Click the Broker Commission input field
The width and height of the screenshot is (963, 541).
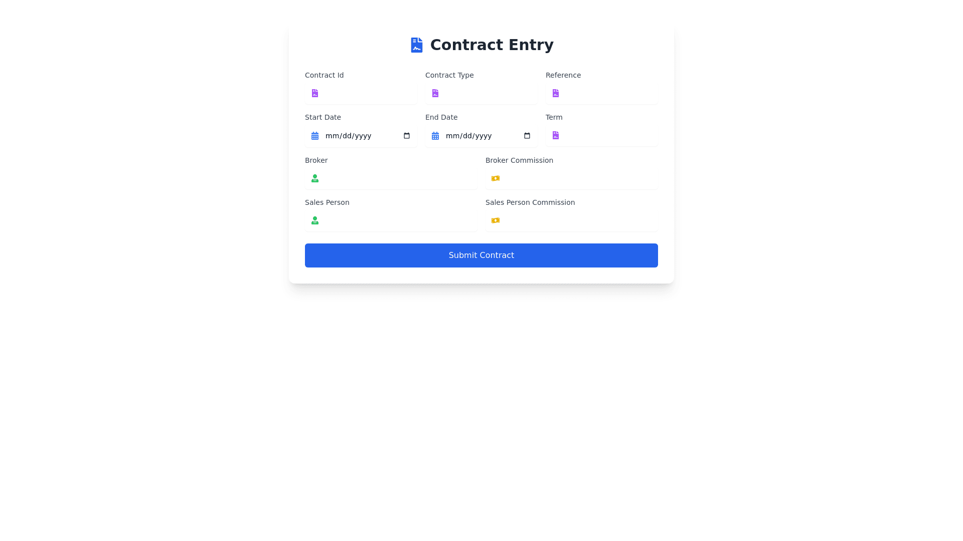pos(579,178)
